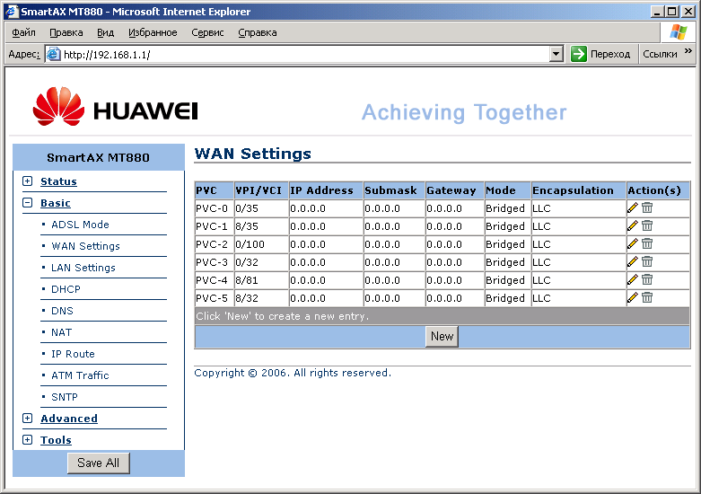Click the Mode column header
The height and width of the screenshot is (494, 701).
point(507,190)
